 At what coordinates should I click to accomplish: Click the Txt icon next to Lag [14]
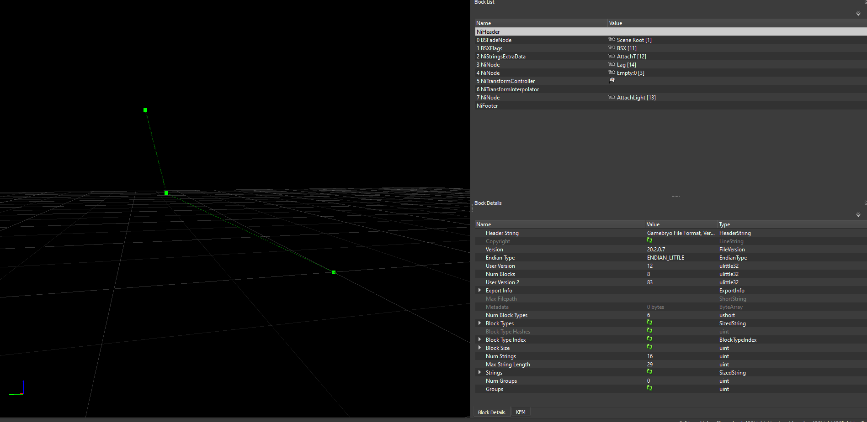(x=612, y=64)
